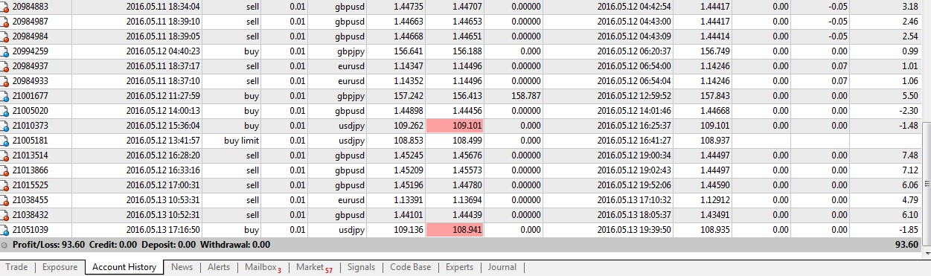Viewport: 931px width, 276px height.
Task: Open the News tab
Action: pyautogui.click(x=182, y=267)
